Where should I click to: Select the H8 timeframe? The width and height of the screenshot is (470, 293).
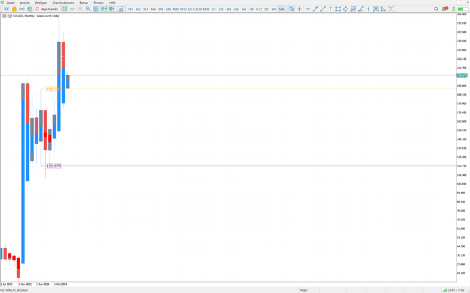[x=251, y=9]
